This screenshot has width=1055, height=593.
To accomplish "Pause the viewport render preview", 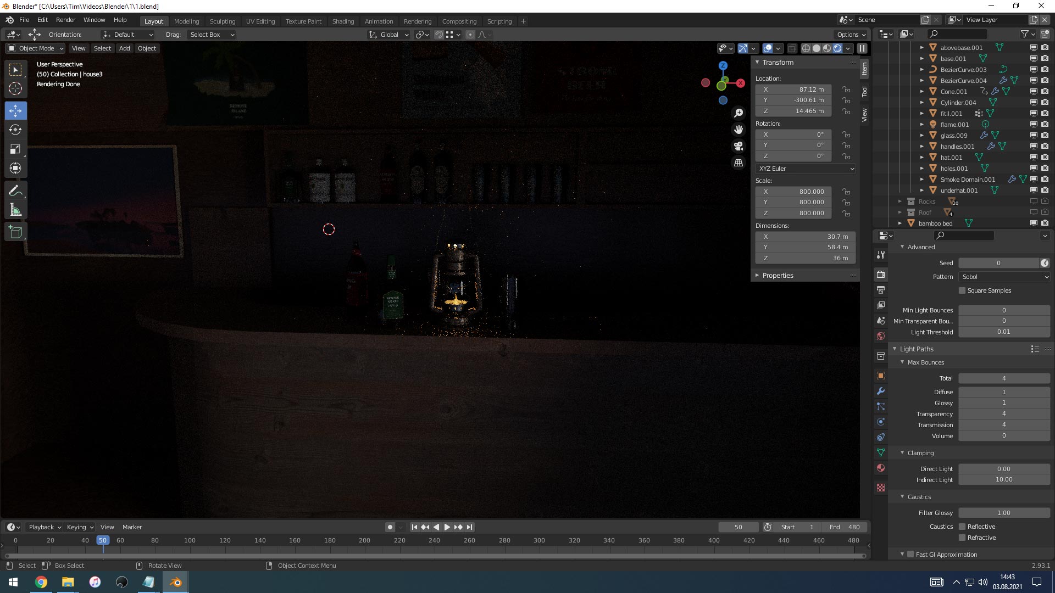I will [x=862, y=48].
